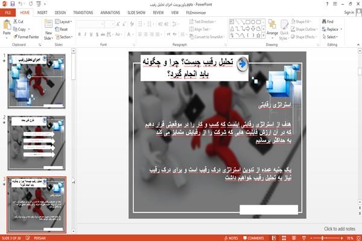Select slide 1 thumbnail
This screenshot has height=241, width=362.
click(36, 82)
